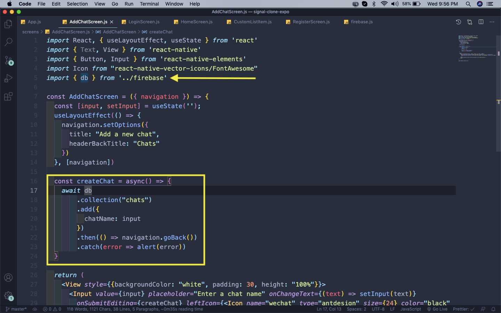Change end of line sequence LF
Screen dimensions: 501x313
pyautogui.click(x=392, y=309)
